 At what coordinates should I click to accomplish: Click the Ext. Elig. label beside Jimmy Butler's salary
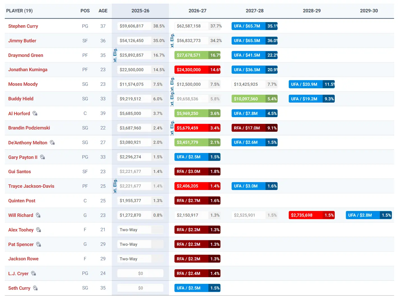tap(172, 40)
